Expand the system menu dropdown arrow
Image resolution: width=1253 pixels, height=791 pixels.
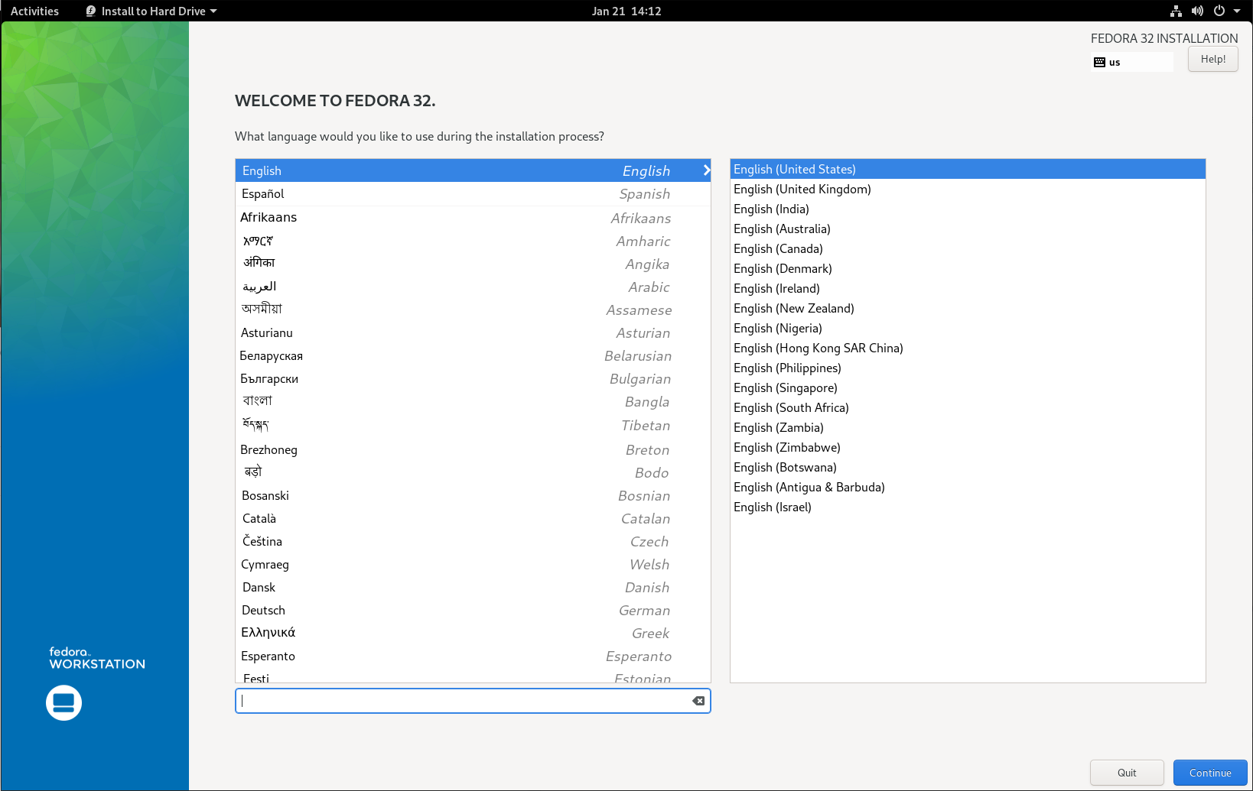1237,11
